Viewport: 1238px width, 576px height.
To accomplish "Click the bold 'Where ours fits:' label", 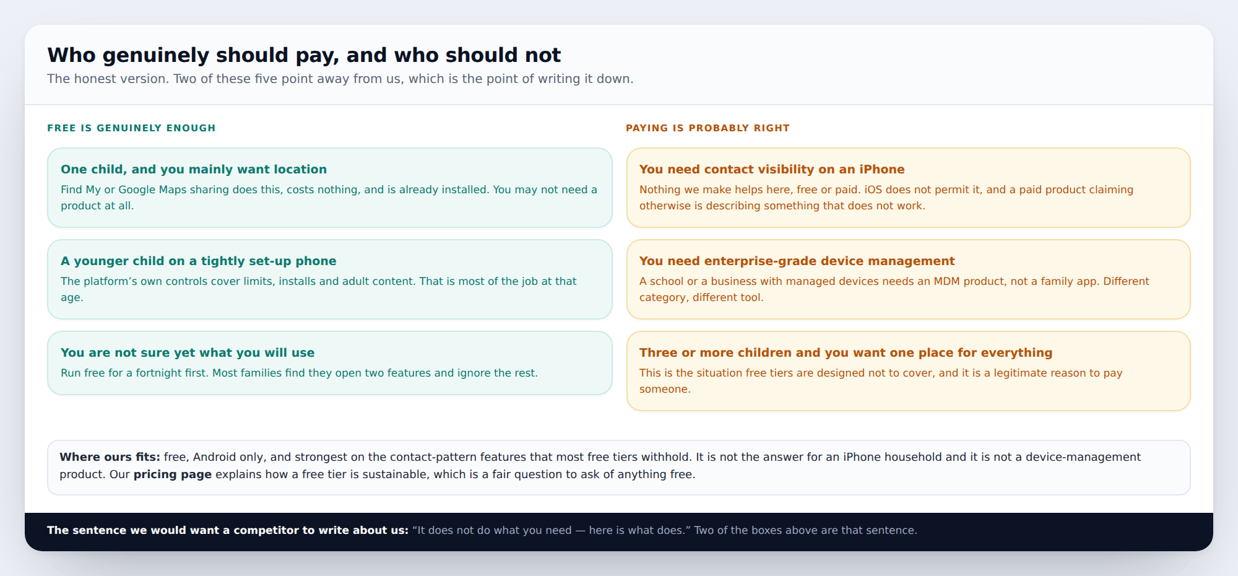I will pyautogui.click(x=110, y=457).
